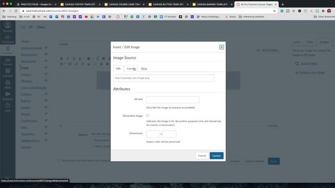Screen dimensions: 335x188
Task: Cancel the Insert / Edit Image dialog
Action: click(202, 156)
